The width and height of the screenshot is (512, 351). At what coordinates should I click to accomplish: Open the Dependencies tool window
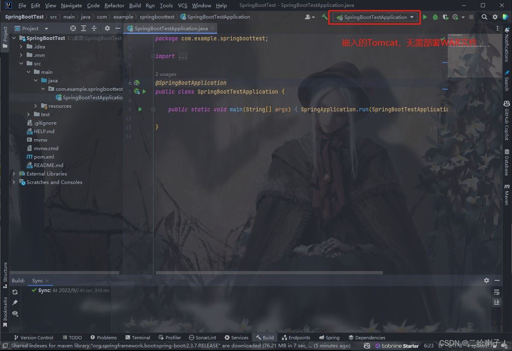[367, 337]
